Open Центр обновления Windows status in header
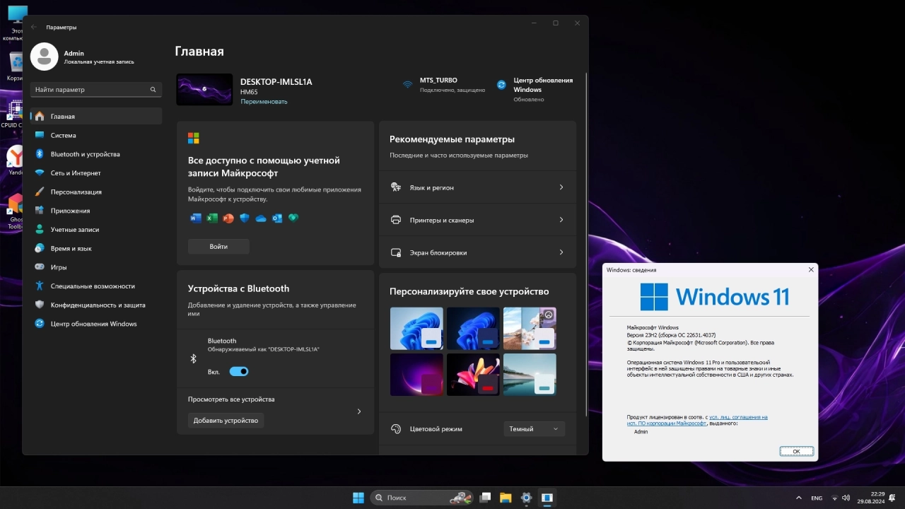 pos(535,90)
